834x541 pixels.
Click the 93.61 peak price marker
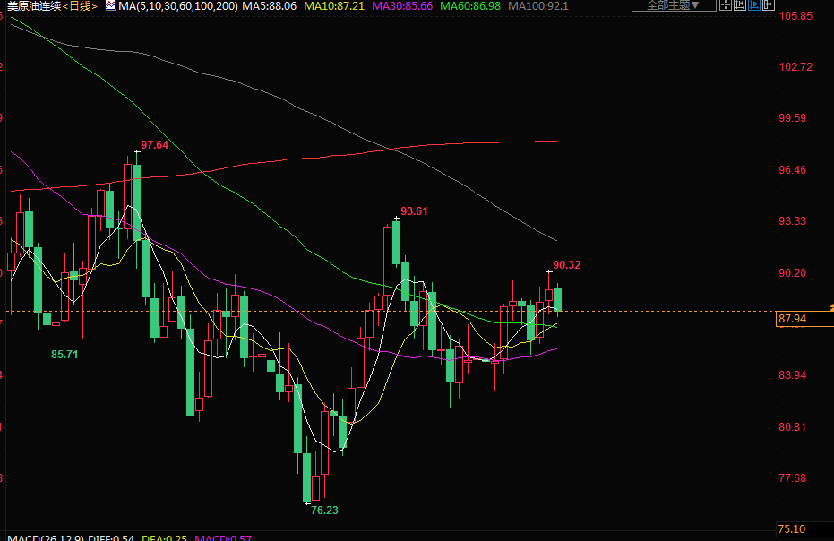414,211
